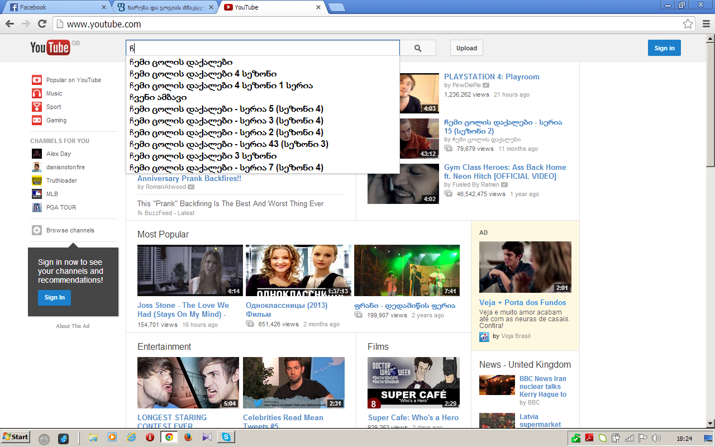Screen dimensions: 715x447
Task: Switch to the Facebook tab
Action: coord(55,7)
